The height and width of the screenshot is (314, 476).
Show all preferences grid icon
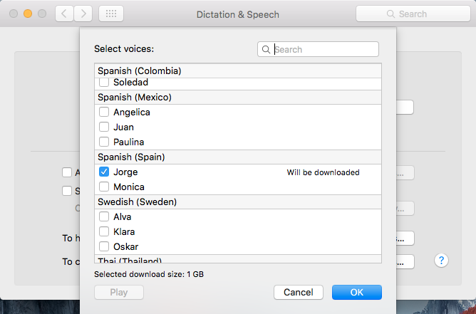[110, 14]
